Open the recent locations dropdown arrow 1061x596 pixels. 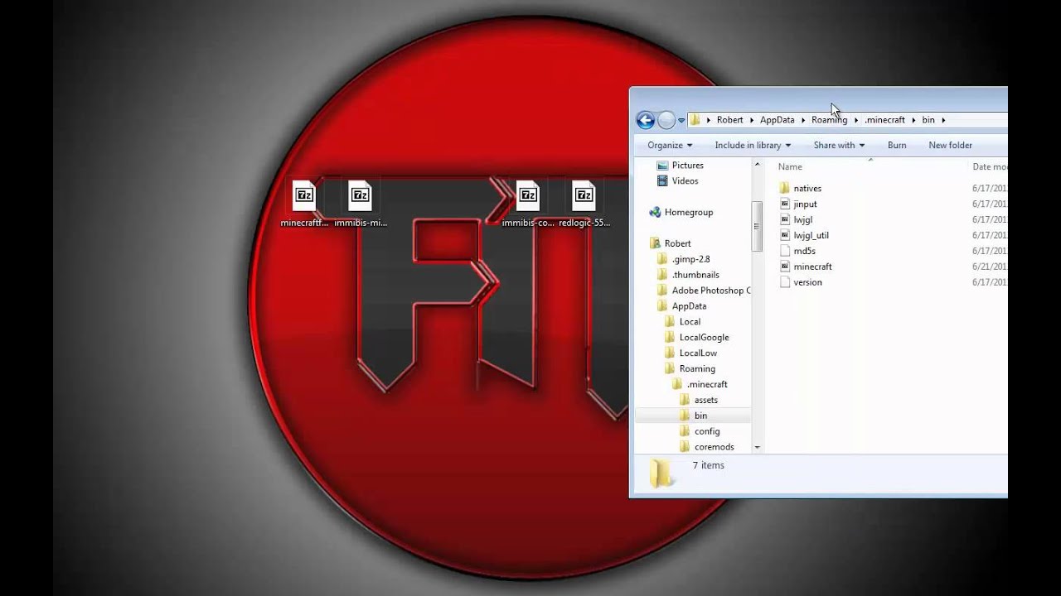pyautogui.click(x=681, y=120)
